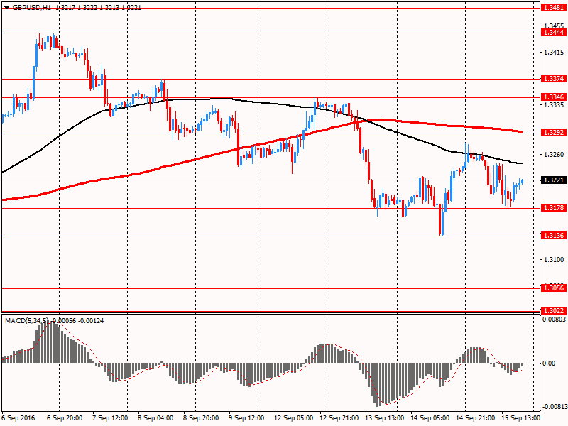568x426 pixels.
Task: Click the GBPUSD,H1 chart title text
Action: pyautogui.click(x=31, y=8)
